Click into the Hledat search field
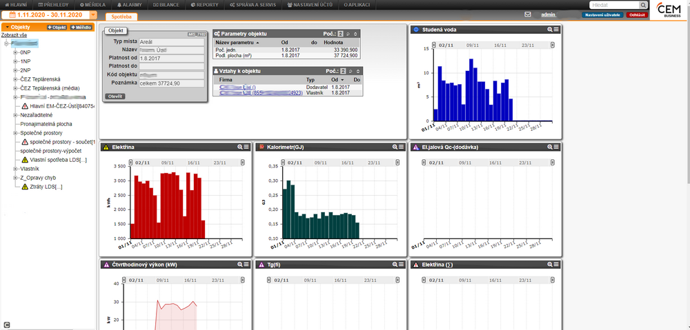This screenshot has width=690, height=330. click(614, 5)
